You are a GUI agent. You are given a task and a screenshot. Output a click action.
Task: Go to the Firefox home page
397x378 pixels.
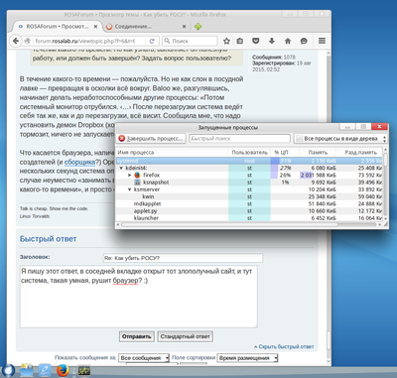click(288, 41)
